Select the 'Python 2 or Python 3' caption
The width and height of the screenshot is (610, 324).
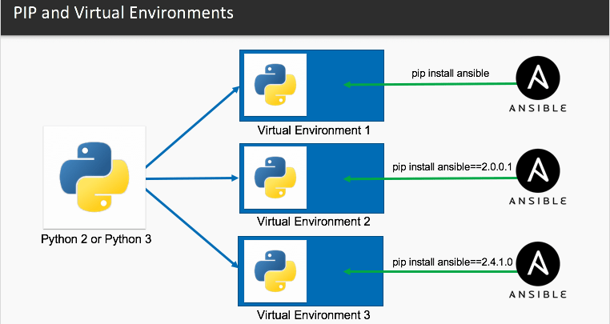pos(96,239)
